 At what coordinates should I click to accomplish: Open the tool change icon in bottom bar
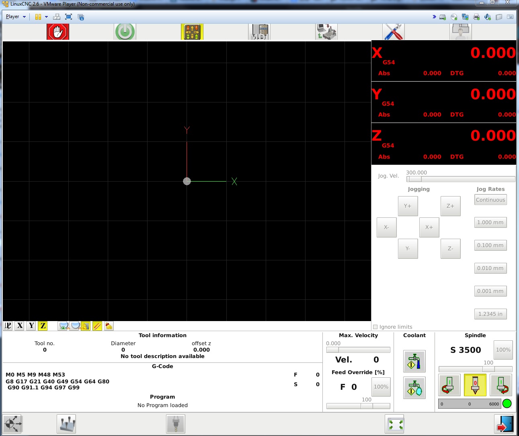176,424
